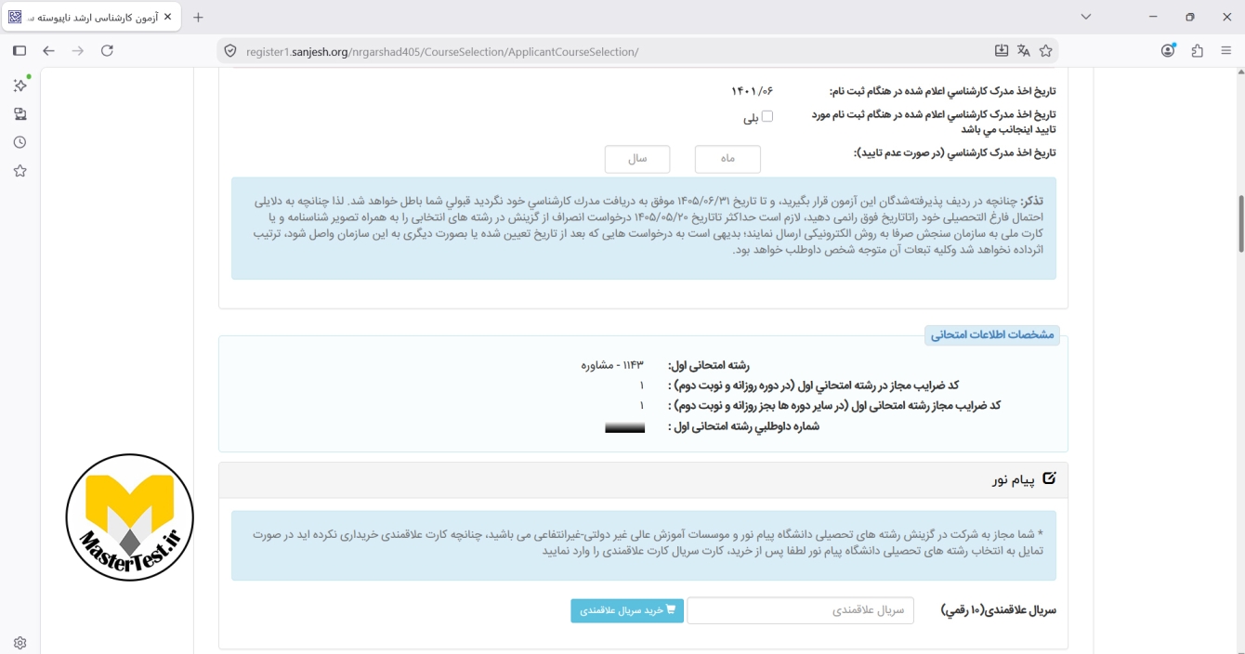The image size is (1245, 654).
Task: Click the سریال علاقمندی(۱۰ رقمي) label
Action: click(x=999, y=610)
